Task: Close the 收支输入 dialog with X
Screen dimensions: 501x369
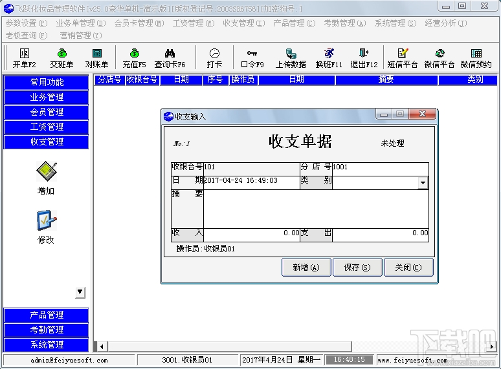Action: 422,114
